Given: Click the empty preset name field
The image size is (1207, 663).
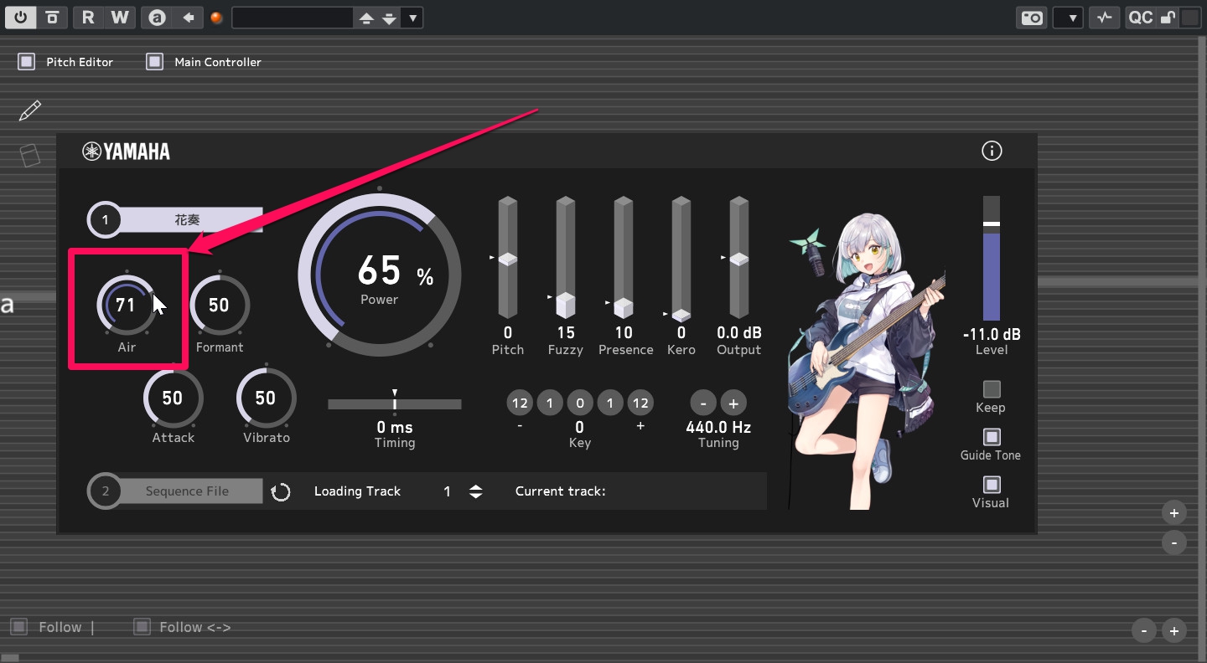Looking at the screenshot, I should [293, 18].
